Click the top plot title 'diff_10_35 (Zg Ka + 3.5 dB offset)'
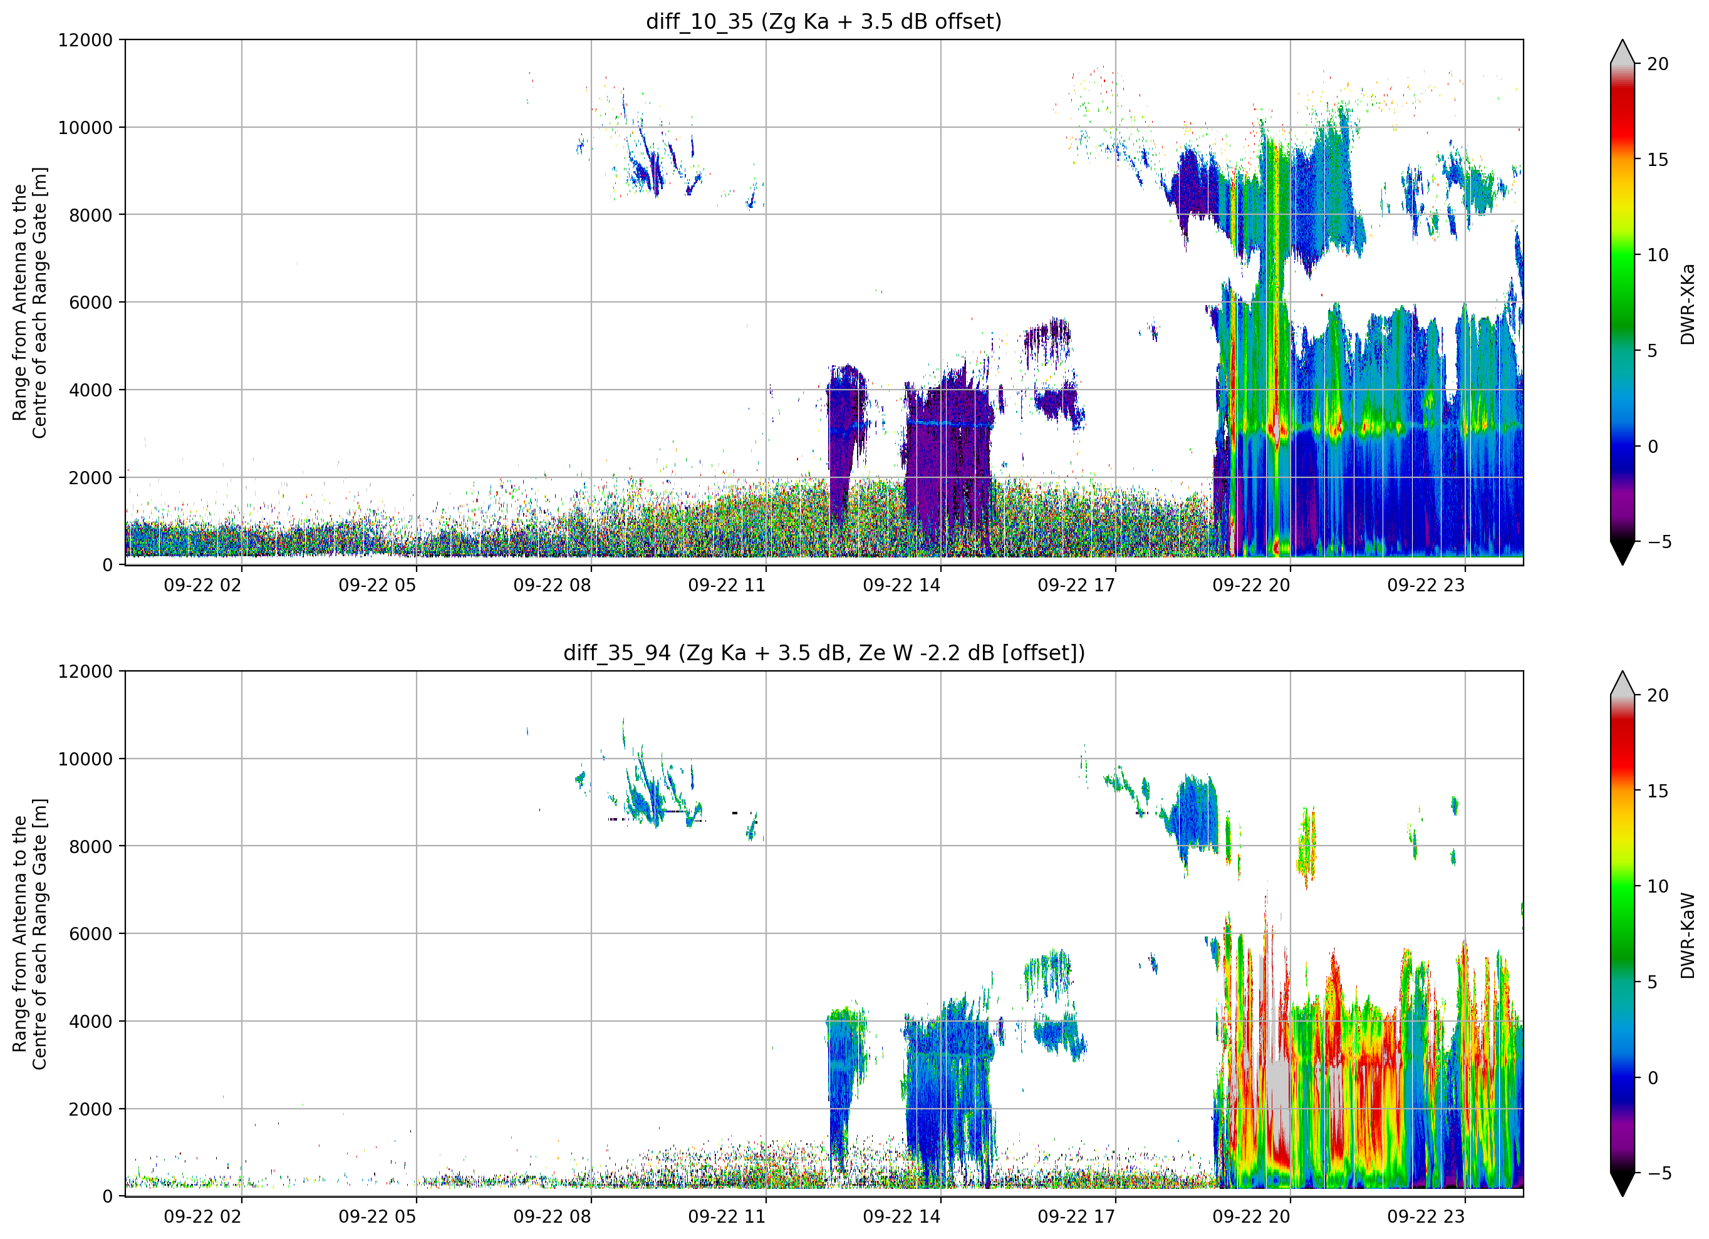This screenshot has height=1239, width=1709. pyautogui.click(x=824, y=21)
